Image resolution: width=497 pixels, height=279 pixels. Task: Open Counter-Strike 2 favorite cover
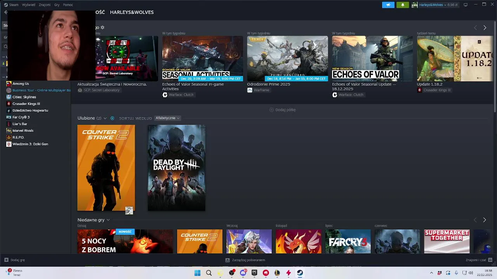(x=106, y=168)
